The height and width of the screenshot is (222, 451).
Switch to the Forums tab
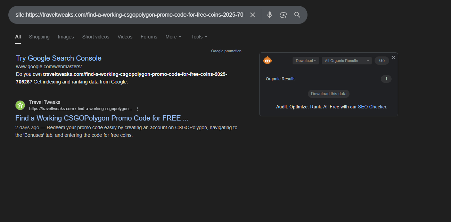[x=149, y=37]
